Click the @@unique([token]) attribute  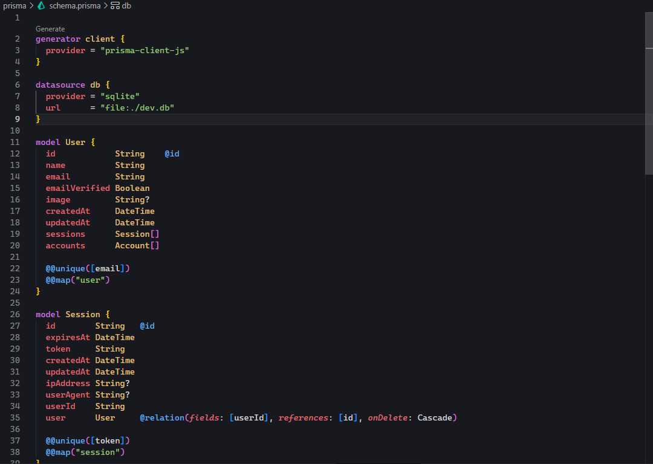[x=88, y=440]
